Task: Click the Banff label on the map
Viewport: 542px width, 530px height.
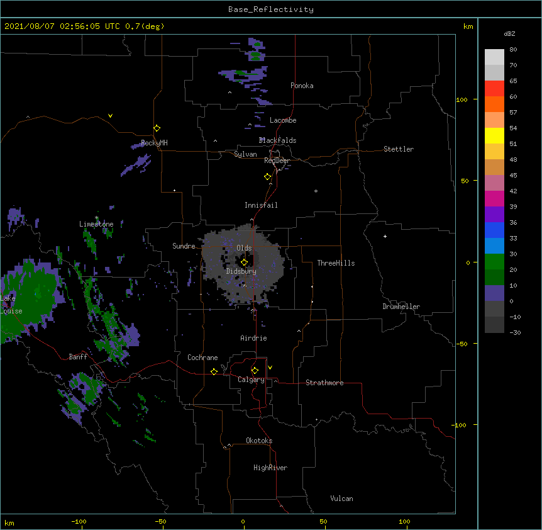Action: [78, 357]
